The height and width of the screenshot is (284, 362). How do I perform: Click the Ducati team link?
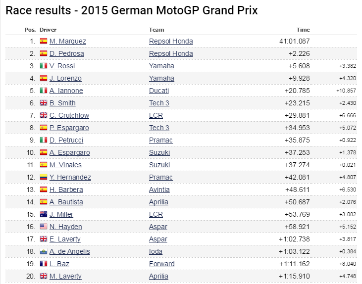158,91
